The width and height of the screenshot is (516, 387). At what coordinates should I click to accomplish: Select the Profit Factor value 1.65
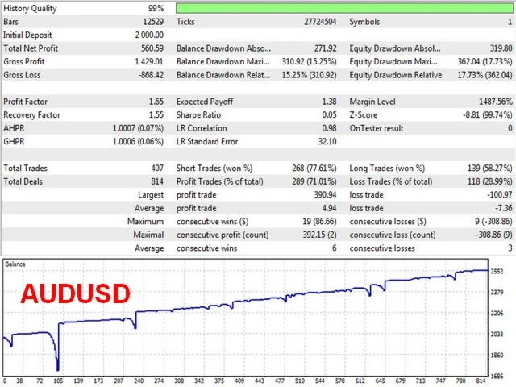pyautogui.click(x=156, y=102)
